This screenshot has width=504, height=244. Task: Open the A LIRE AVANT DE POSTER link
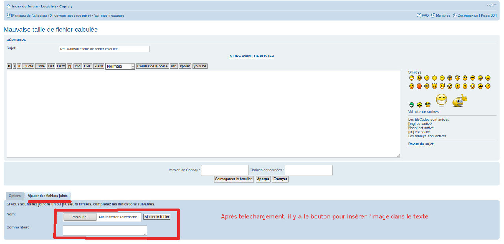(252, 56)
